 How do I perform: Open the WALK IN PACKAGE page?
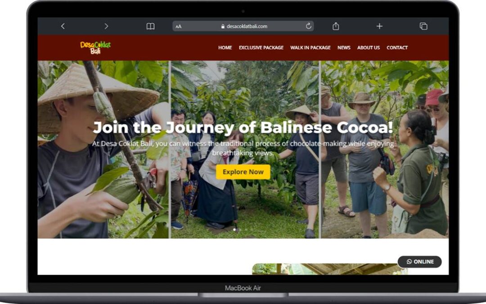point(310,48)
